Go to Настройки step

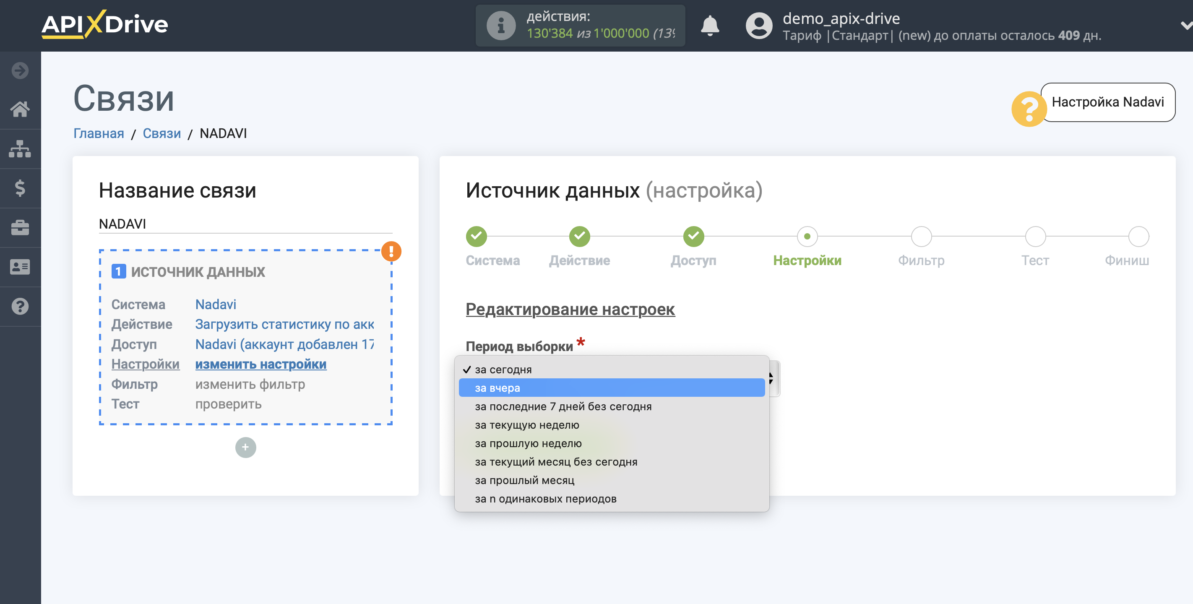click(807, 236)
